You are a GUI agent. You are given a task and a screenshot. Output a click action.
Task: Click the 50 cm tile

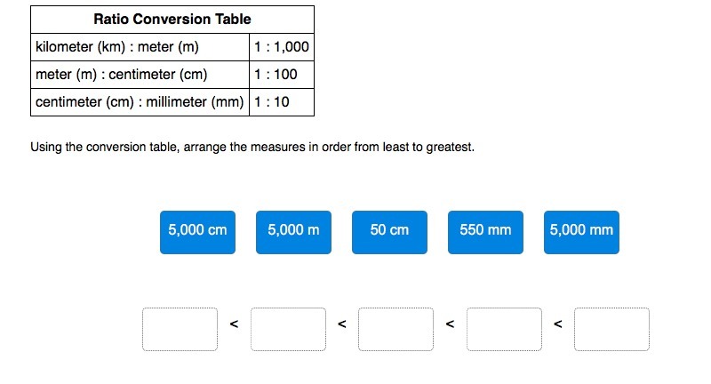[389, 232]
